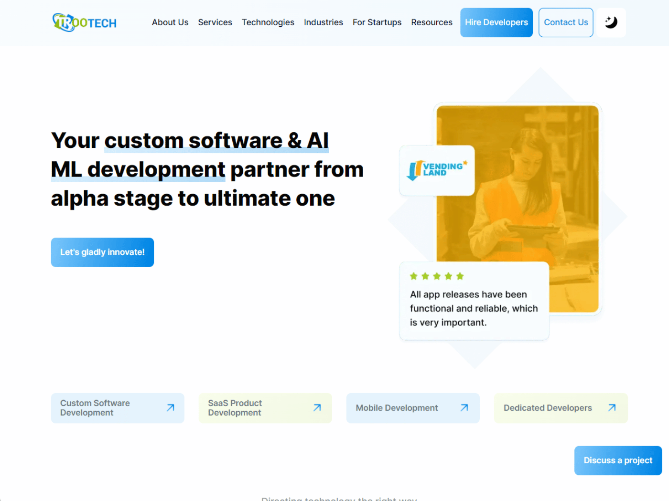
Task: Open the About Us menu
Action: pos(170,22)
